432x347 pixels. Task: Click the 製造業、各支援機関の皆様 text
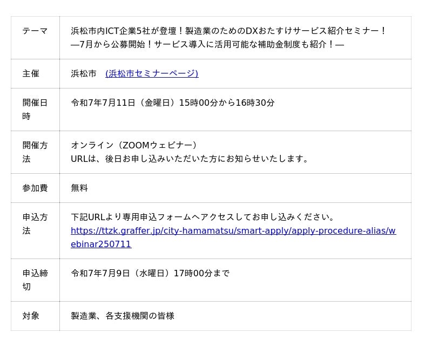point(123,316)
